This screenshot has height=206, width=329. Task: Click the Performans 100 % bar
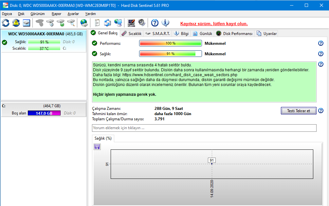click(171, 43)
